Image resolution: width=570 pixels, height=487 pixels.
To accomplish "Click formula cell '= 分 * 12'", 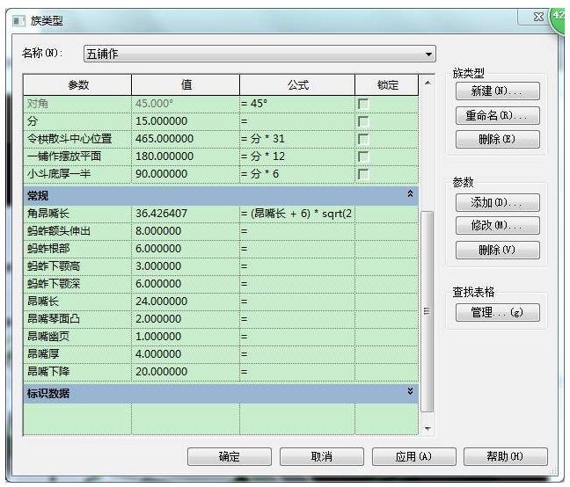I will coord(297,156).
